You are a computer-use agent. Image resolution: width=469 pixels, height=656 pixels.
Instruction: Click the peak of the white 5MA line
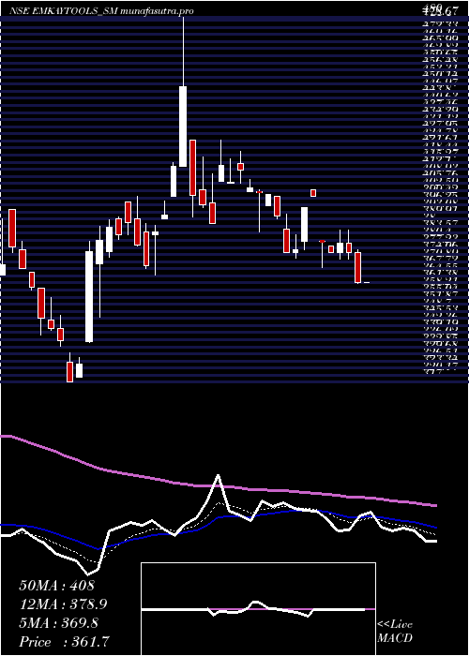pos(219,476)
